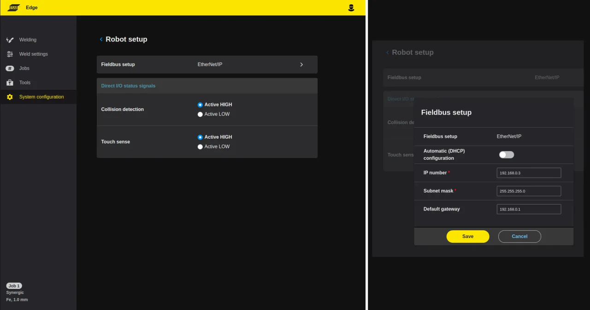
Task: Select Active HIGH for Collision detection
Action: click(x=200, y=105)
